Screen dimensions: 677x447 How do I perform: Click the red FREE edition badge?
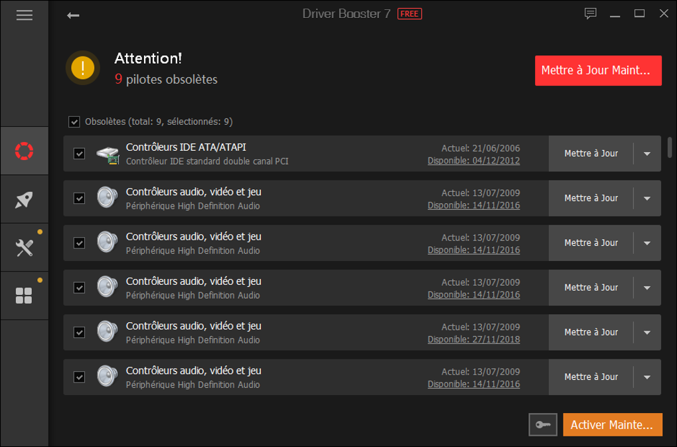(410, 14)
